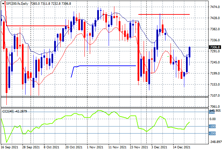Click the 7153.0 price axis label
This screenshot has height=151, width=222.
(x=215, y=85)
